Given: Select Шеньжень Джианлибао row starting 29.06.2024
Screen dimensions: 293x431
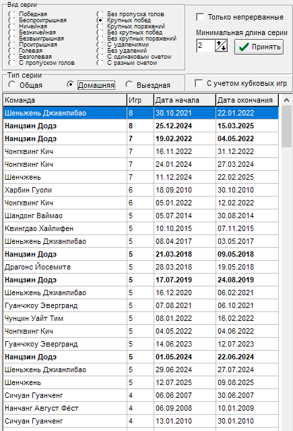Looking at the screenshot, I should pyautogui.click(x=141, y=370).
